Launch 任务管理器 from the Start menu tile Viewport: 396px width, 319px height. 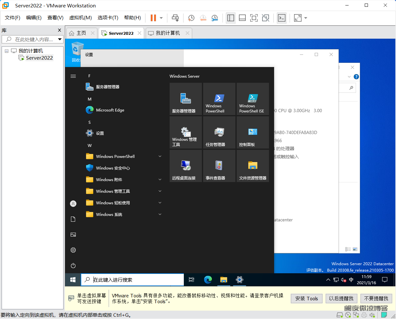coord(219,132)
